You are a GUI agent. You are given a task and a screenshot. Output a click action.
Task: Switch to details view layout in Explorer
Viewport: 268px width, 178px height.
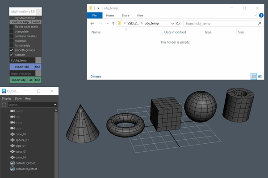click(x=254, y=77)
